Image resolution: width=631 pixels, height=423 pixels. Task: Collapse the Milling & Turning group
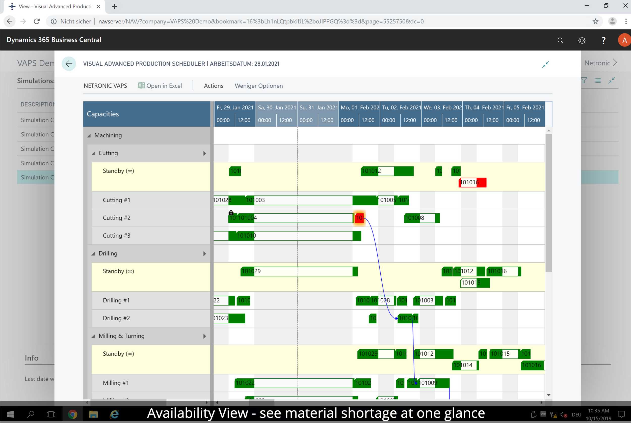(x=93, y=336)
